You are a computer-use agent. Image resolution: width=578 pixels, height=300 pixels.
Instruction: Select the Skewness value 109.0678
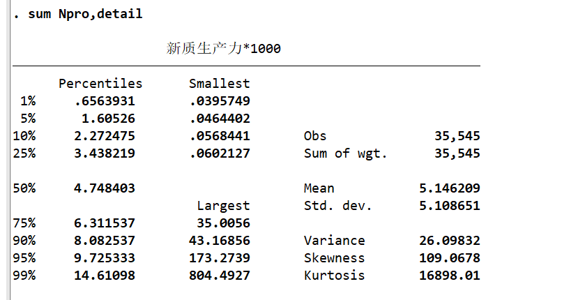pos(450,258)
